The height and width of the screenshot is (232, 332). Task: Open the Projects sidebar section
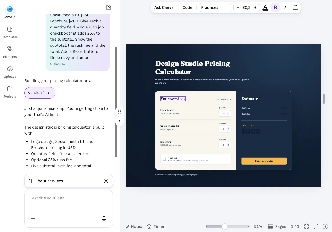point(10,92)
